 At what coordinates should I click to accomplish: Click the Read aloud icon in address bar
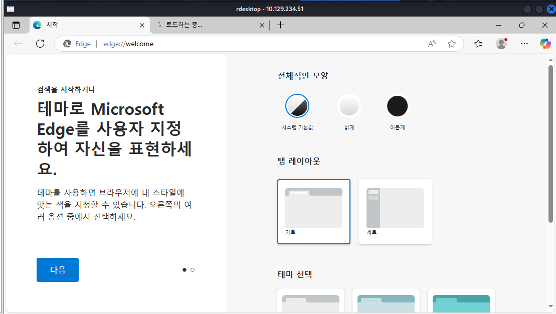click(x=432, y=44)
